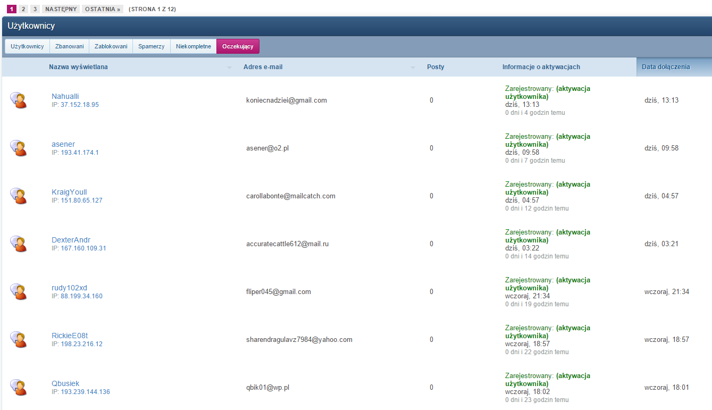
Task: Jump to last page with Ostatnia button
Action: coord(103,9)
